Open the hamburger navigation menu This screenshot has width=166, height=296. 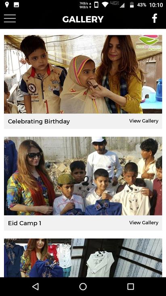(x=10, y=19)
